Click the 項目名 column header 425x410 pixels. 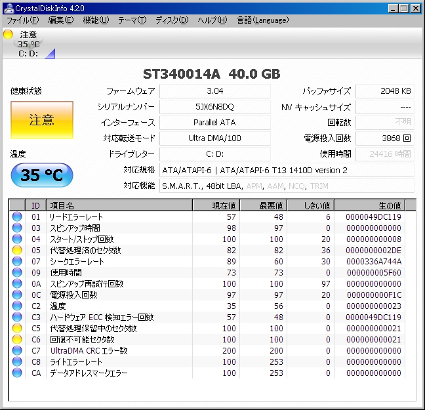[119, 205]
